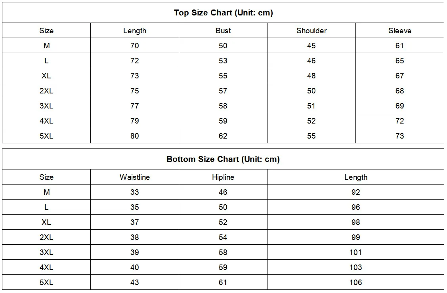Click the Bottom Size Chart title
447x293 pixels.
(223, 159)
